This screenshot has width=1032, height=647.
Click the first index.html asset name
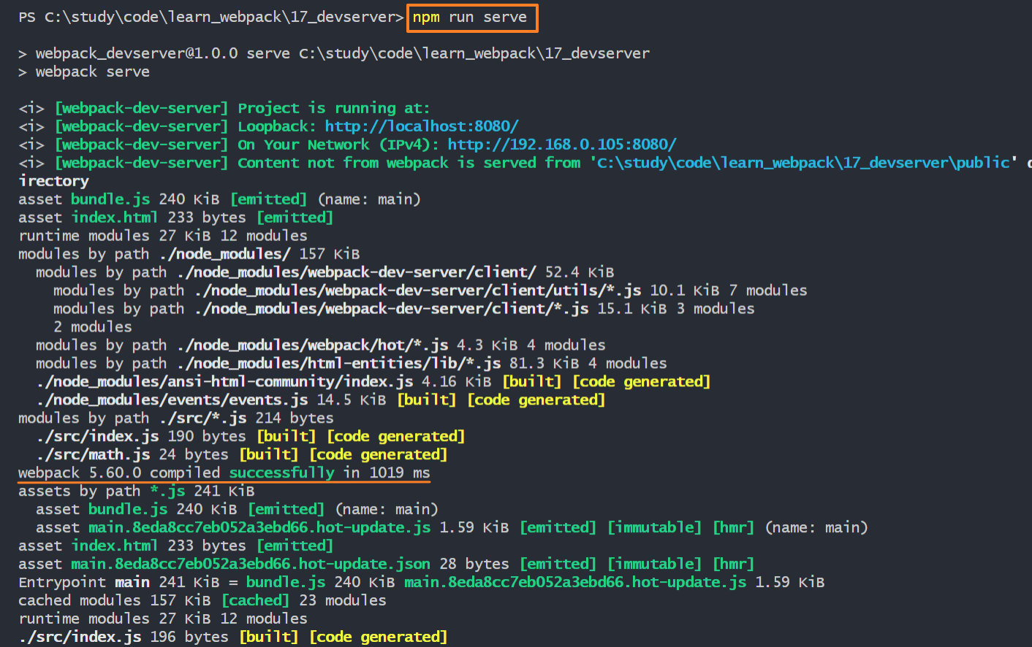[114, 218]
